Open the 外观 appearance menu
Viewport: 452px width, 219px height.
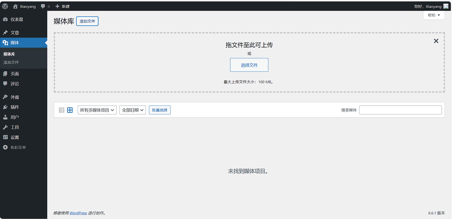pos(23,97)
